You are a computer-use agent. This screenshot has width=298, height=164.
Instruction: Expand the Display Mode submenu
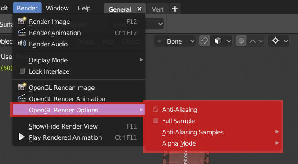79,60
